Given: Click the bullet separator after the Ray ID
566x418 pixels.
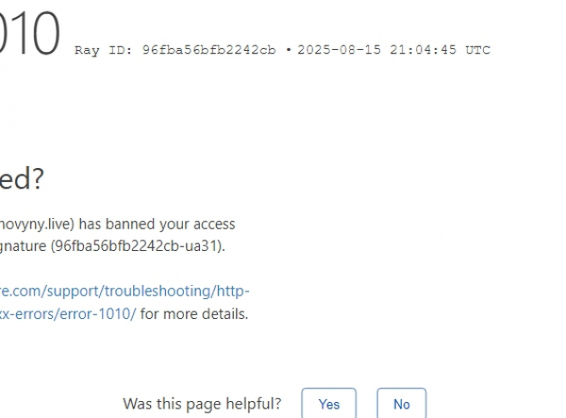Looking at the screenshot, I should (x=288, y=50).
